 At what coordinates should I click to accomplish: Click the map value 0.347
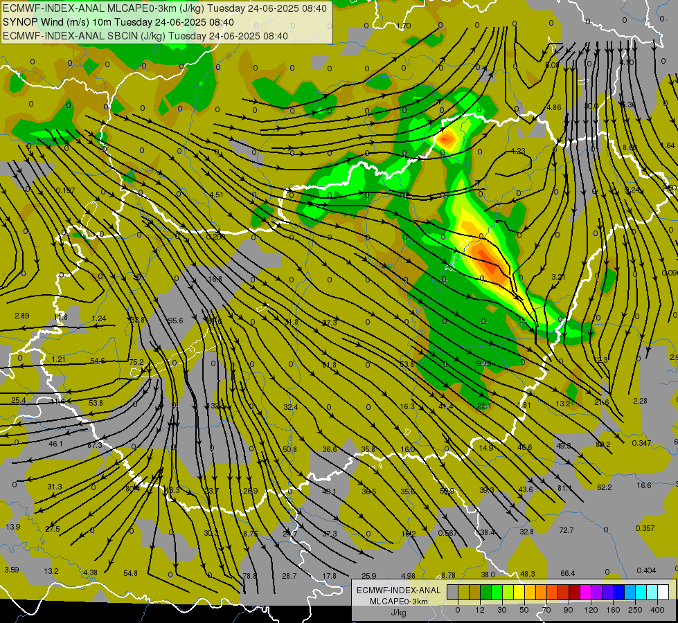(x=641, y=443)
